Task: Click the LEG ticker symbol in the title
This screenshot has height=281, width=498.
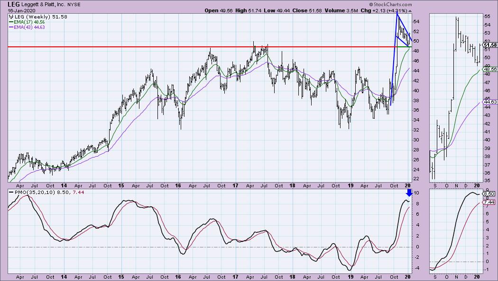Action: tap(14, 4)
